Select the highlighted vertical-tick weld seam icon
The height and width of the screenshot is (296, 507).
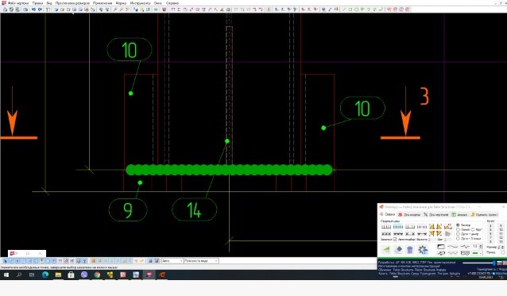[x=398, y=227]
